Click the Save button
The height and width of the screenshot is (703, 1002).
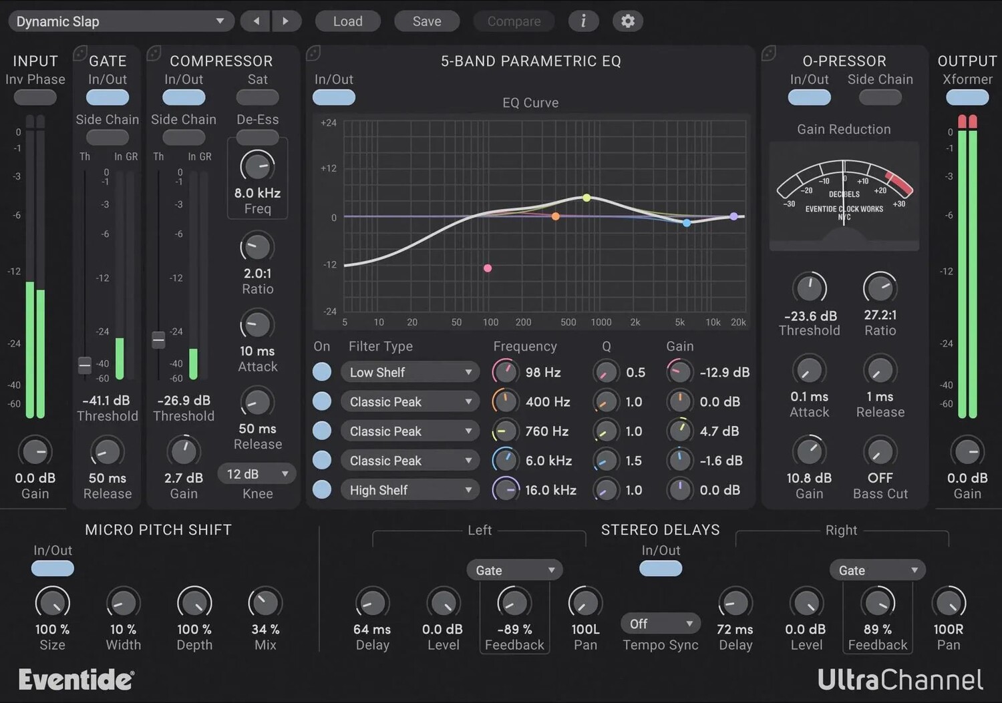click(426, 21)
